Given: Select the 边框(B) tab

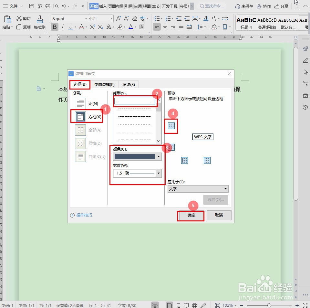Looking at the screenshot, I should point(80,84).
